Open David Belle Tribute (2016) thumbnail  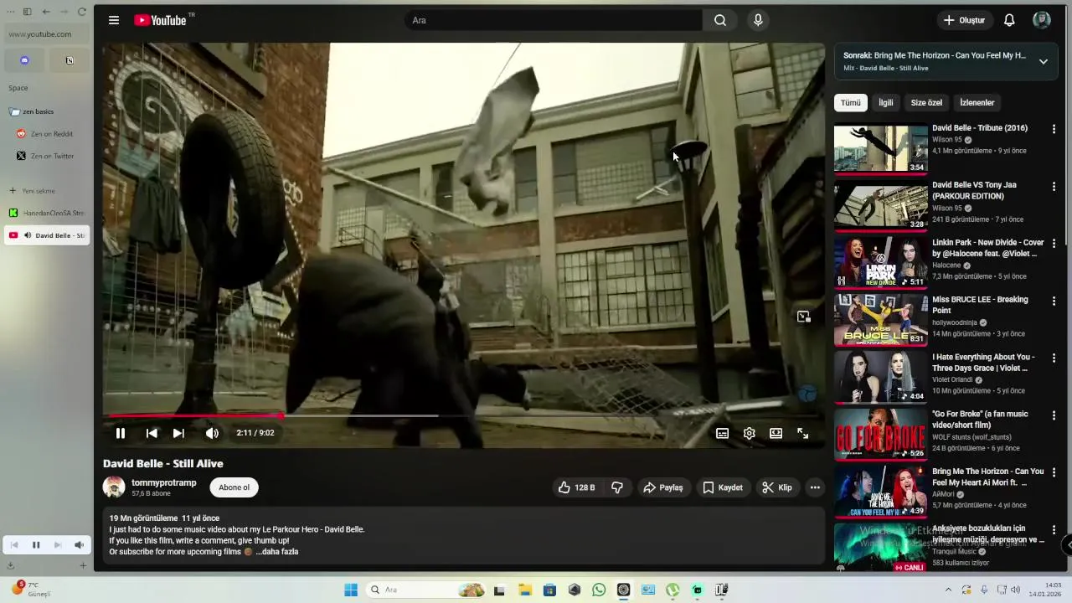pyautogui.click(x=880, y=148)
